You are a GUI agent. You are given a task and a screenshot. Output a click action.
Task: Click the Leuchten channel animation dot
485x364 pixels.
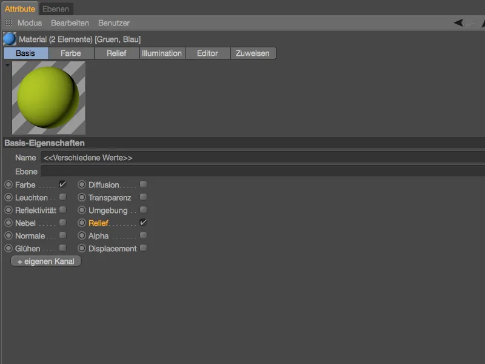[x=8, y=198]
